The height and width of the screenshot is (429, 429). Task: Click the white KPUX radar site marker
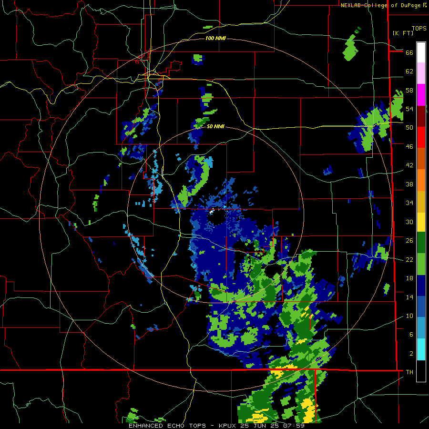tap(212, 211)
